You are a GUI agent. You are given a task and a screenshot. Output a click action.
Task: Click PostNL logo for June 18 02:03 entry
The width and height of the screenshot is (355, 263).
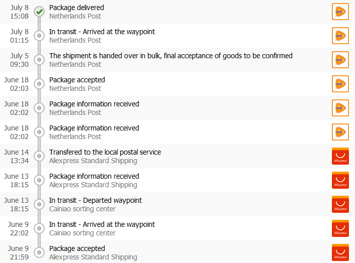340,84
